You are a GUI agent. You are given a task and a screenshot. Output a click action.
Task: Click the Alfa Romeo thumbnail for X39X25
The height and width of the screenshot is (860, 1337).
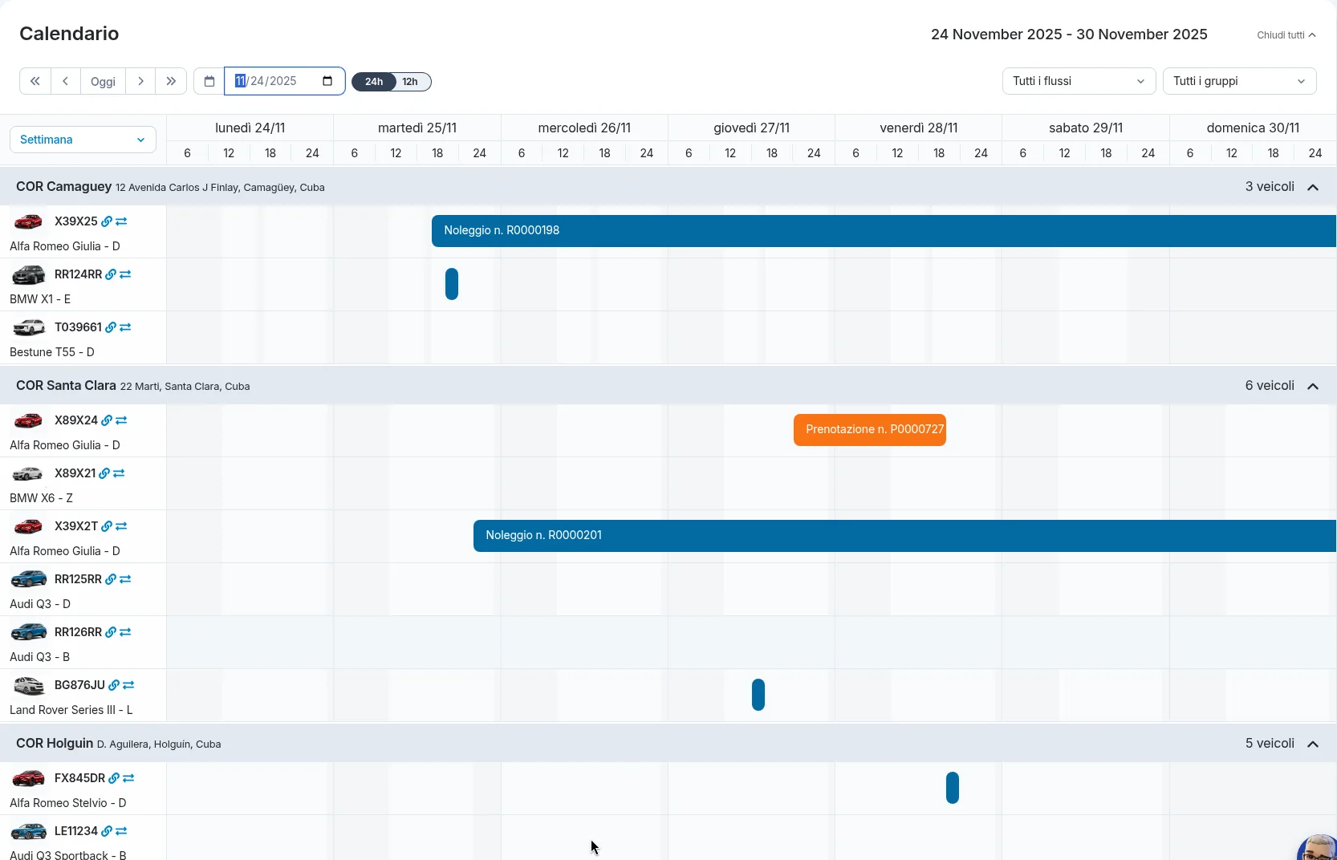tap(28, 221)
